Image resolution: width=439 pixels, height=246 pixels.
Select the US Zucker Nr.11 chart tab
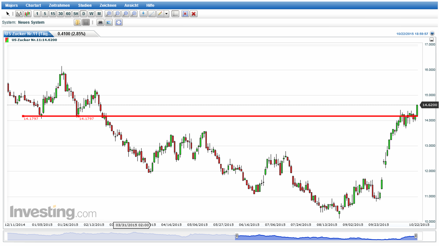pos(28,34)
